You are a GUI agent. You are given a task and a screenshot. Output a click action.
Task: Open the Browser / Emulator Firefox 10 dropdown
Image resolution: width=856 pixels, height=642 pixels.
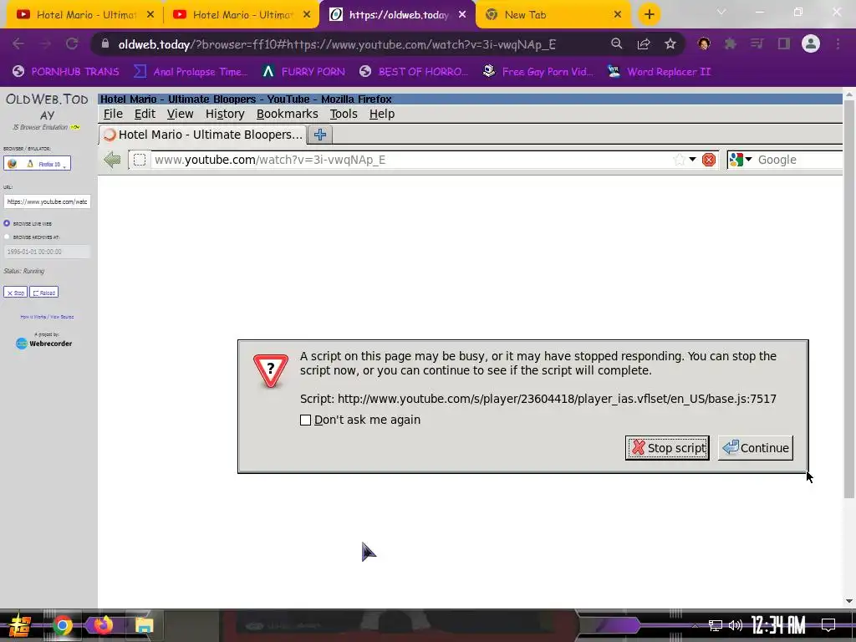(37, 163)
